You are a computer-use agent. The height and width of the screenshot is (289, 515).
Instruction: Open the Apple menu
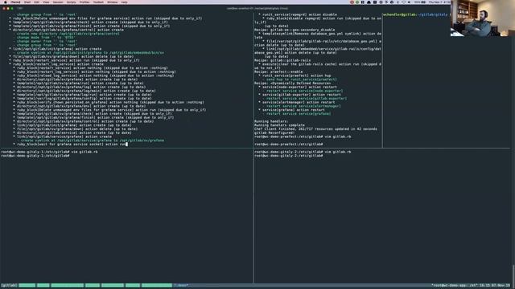6,2
